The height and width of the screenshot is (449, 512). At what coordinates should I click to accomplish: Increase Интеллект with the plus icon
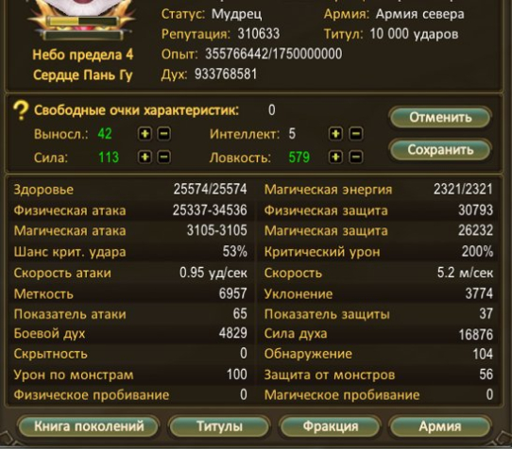point(335,134)
